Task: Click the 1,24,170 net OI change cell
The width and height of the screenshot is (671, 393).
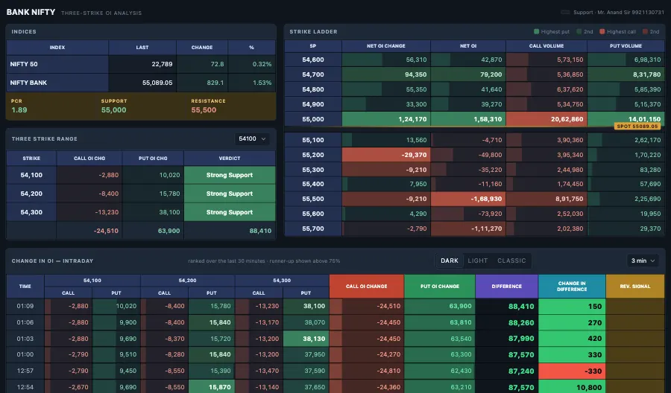Action: (386, 119)
